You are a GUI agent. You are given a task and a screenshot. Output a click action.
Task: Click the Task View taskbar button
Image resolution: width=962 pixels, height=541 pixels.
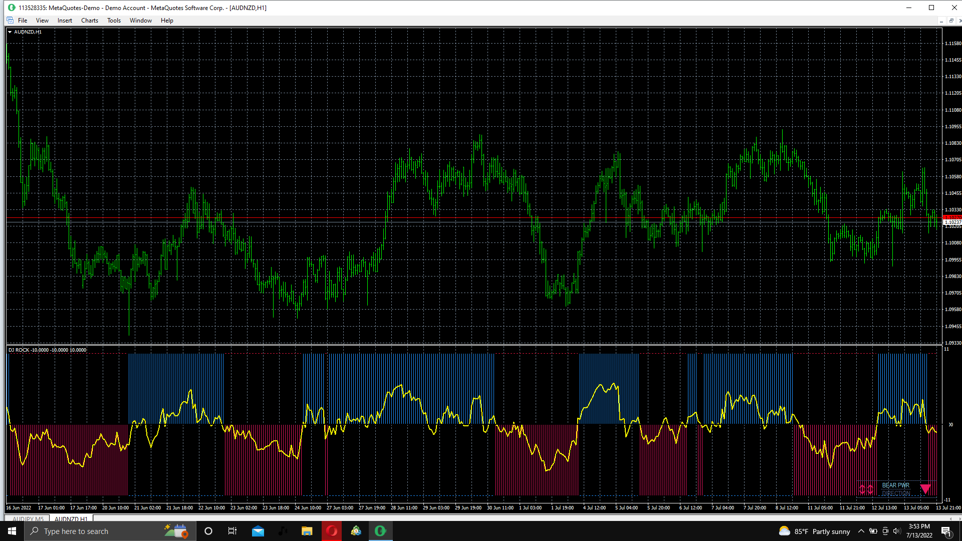coord(232,531)
